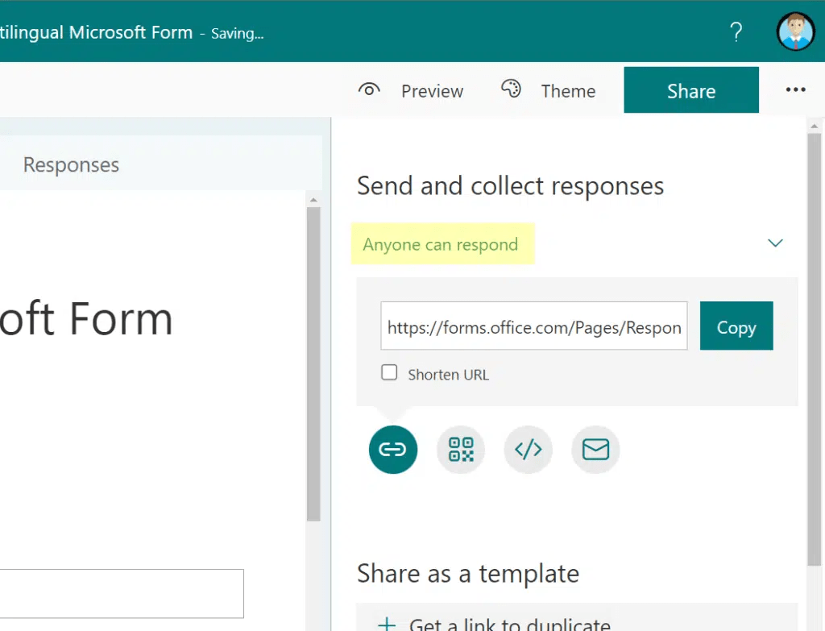Open the more options ellipsis menu
This screenshot has width=825, height=631.
[795, 89]
